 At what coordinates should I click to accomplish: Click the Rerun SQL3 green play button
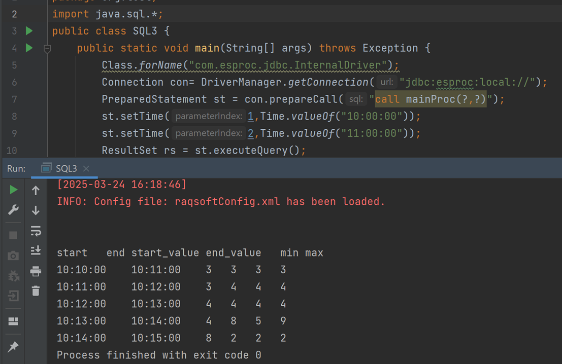point(14,190)
